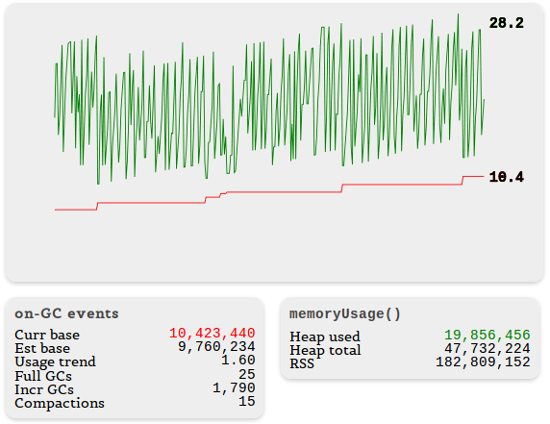Image resolution: width=550 pixels, height=424 pixels.
Task: Click the 28.2 heap peak label
Action: click(506, 23)
